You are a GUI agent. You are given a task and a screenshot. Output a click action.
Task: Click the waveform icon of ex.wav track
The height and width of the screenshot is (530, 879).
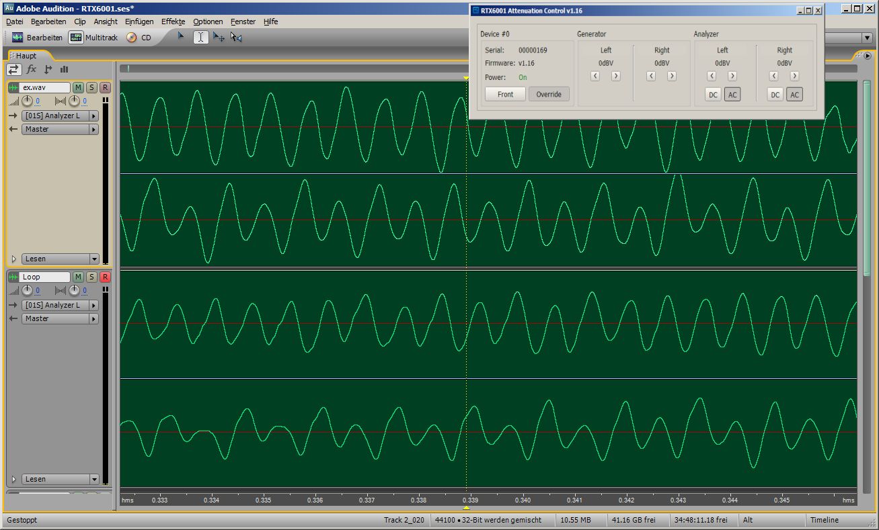pos(14,87)
